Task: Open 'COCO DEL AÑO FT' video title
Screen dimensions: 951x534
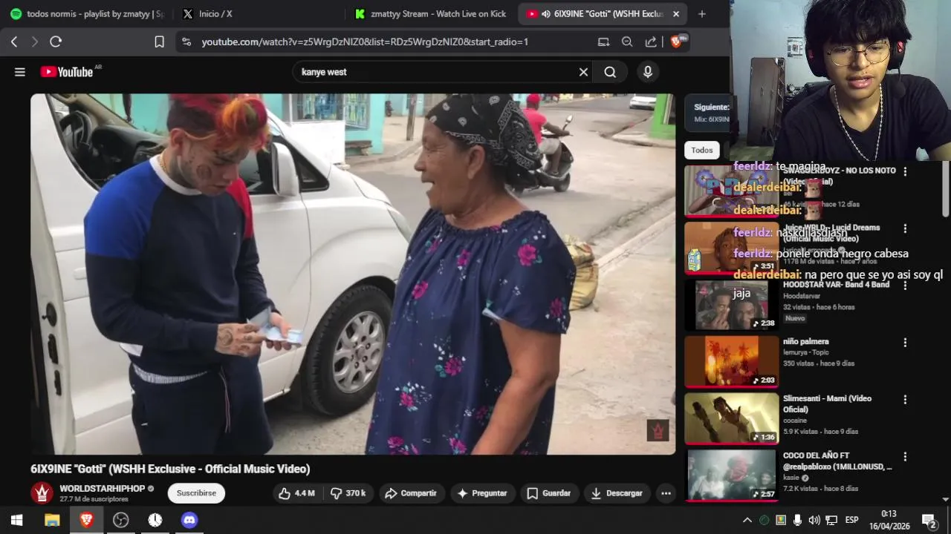Action: [x=837, y=461]
